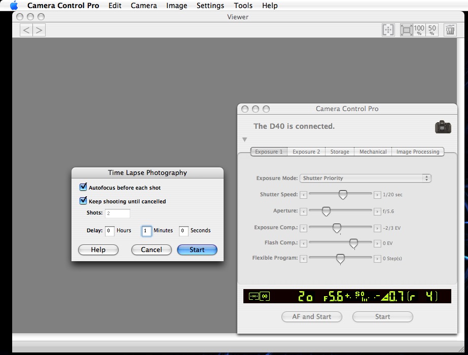Open the Camera Control Pro application menu

point(63,6)
